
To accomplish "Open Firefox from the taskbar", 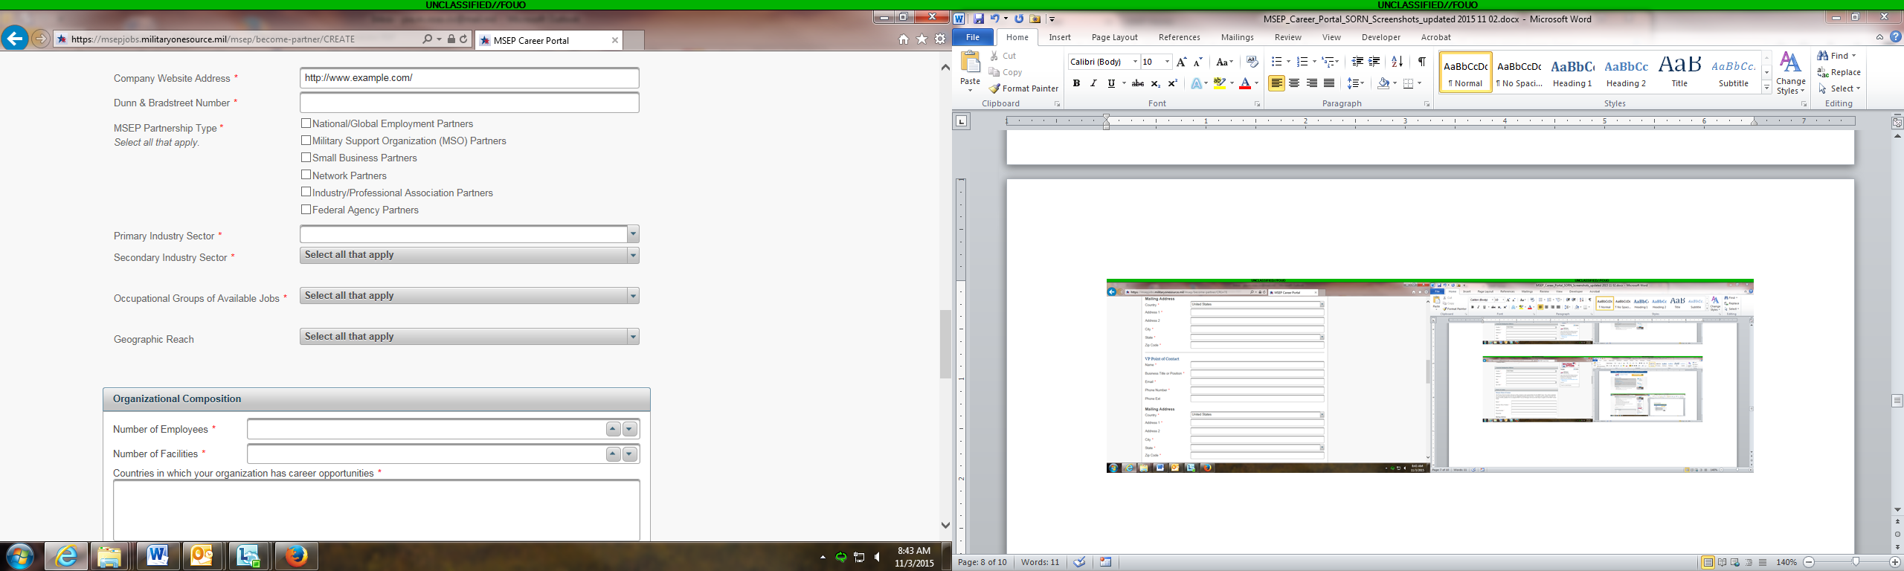I will pyautogui.click(x=296, y=555).
